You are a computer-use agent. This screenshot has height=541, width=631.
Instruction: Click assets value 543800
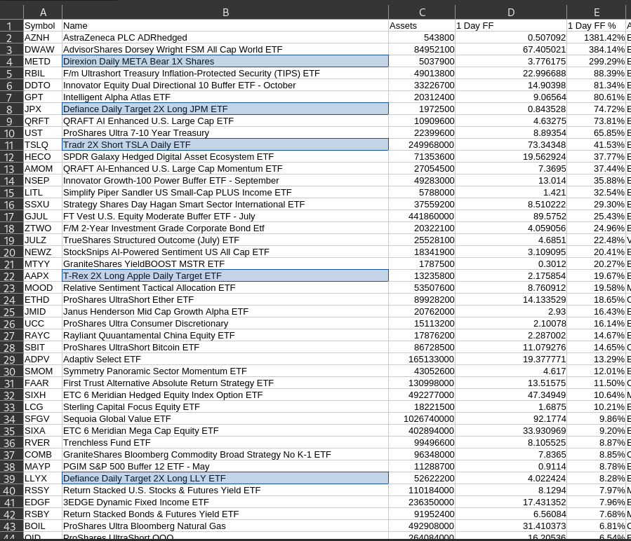(422, 38)
